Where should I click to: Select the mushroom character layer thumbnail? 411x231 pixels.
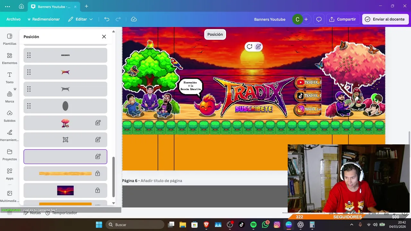pos(66,123)
